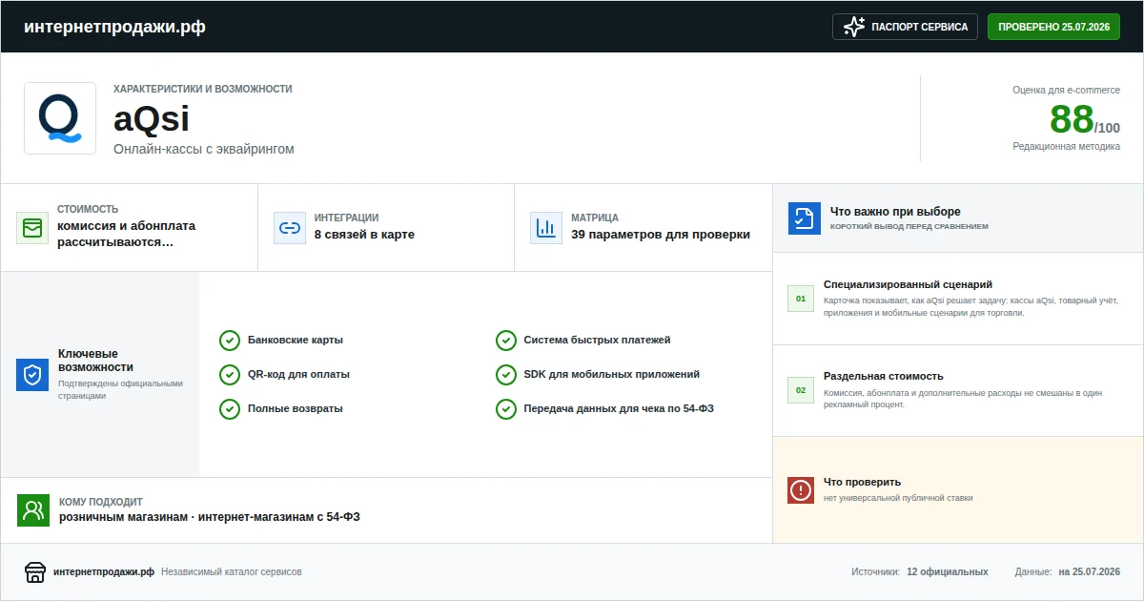
Task: Click the Короткий вывод перед сравнением caption
Action: (909, 227)
